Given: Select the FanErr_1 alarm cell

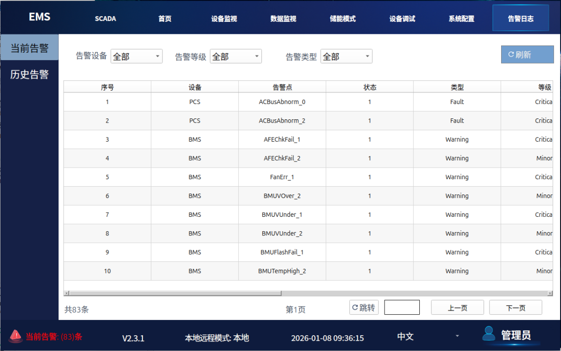Looking at the screenshot, I should coord(282,177).
